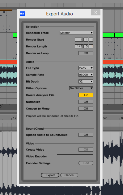123x195 pixels.
Task: Click the Render Length 143 bars field
Action: coord(79,47)
